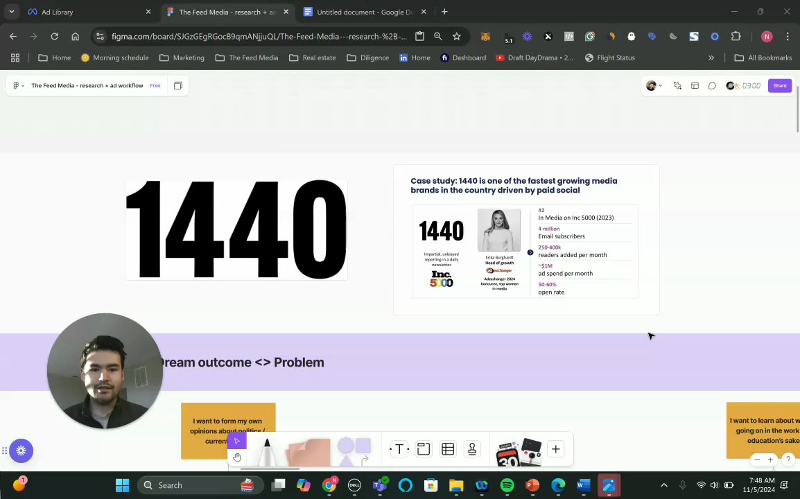This screenshot has height=499, width=800.
Task: Select the 'I want to form my own opinions' sticky
Action: pos(228,430)
